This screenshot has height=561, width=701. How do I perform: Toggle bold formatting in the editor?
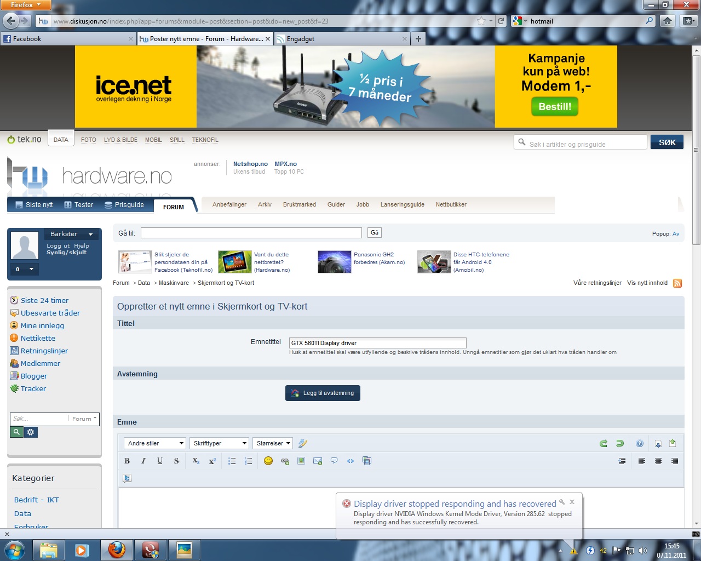[x=127, y=461]
